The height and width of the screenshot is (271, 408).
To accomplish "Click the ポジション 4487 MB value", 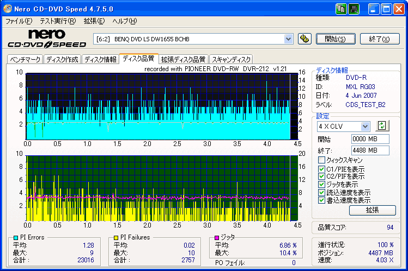I will pyautogui.click(x=381, y=253).
